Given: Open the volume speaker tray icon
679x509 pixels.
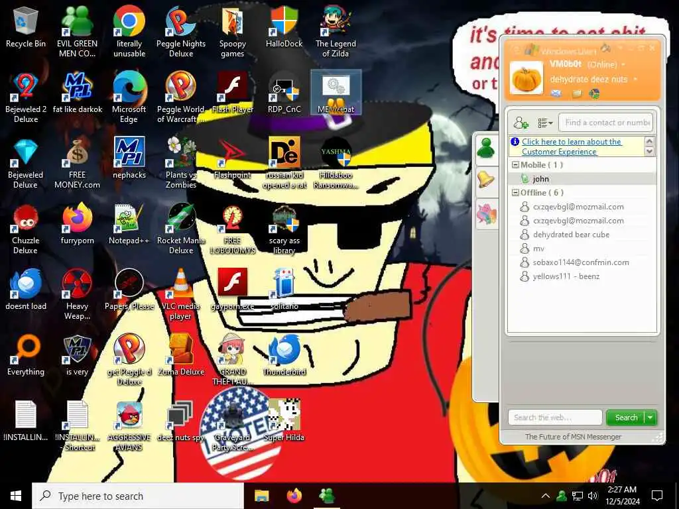Looking at the screenshot, I should point(593,496).
